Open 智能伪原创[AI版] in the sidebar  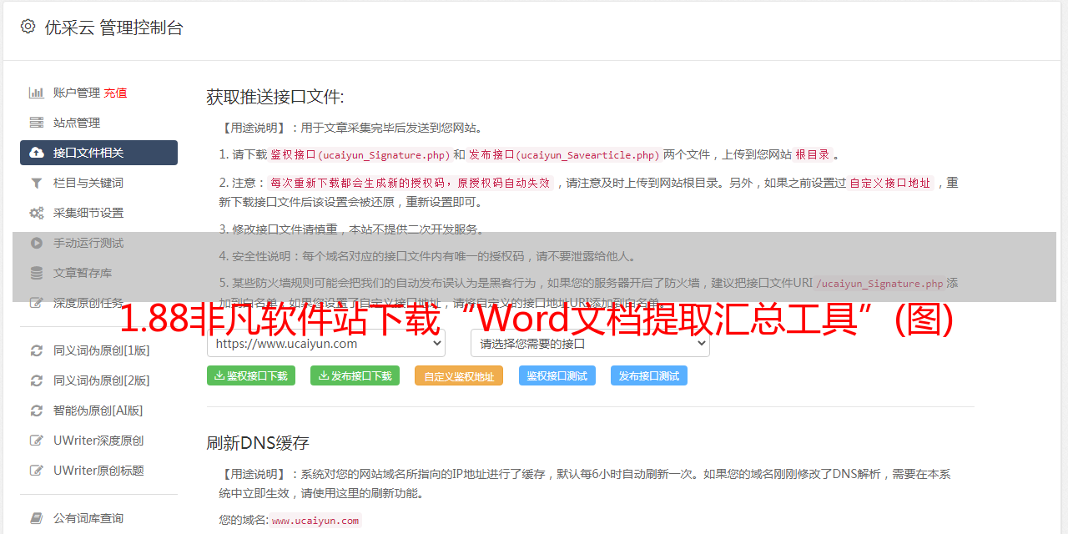[x=98, y=411]
